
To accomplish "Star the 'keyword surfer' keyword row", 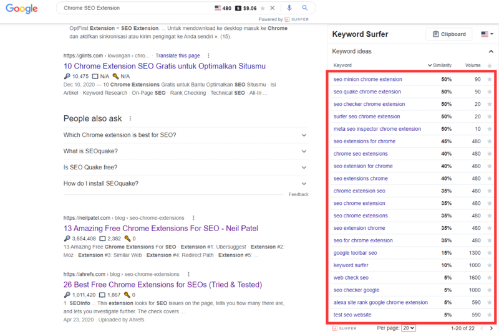I will click(490, 265).
